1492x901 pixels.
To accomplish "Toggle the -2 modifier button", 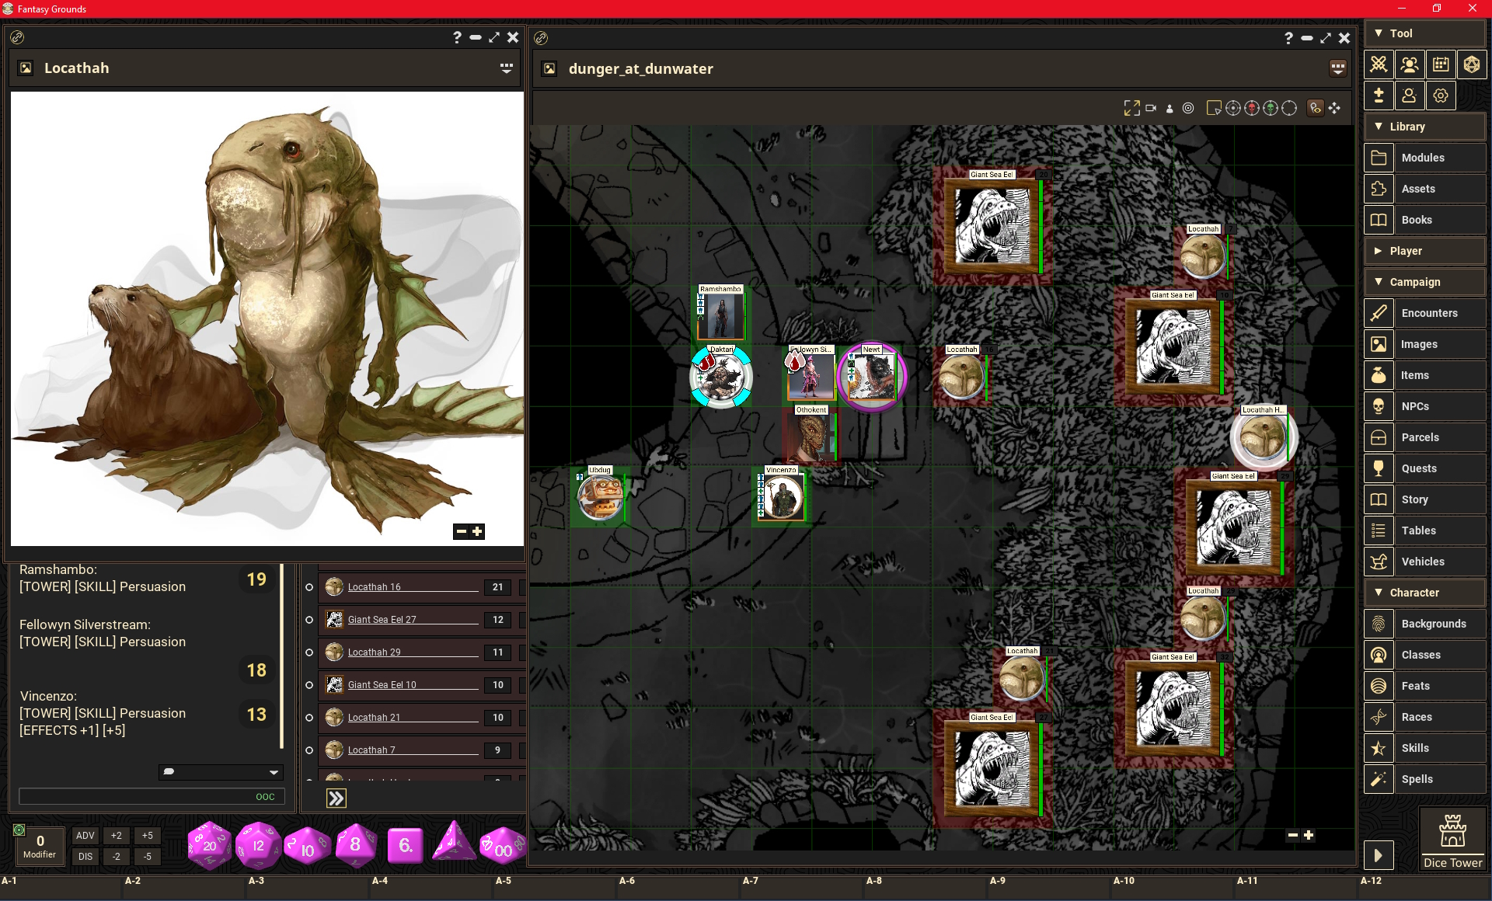I will click(x=117, y=857).
